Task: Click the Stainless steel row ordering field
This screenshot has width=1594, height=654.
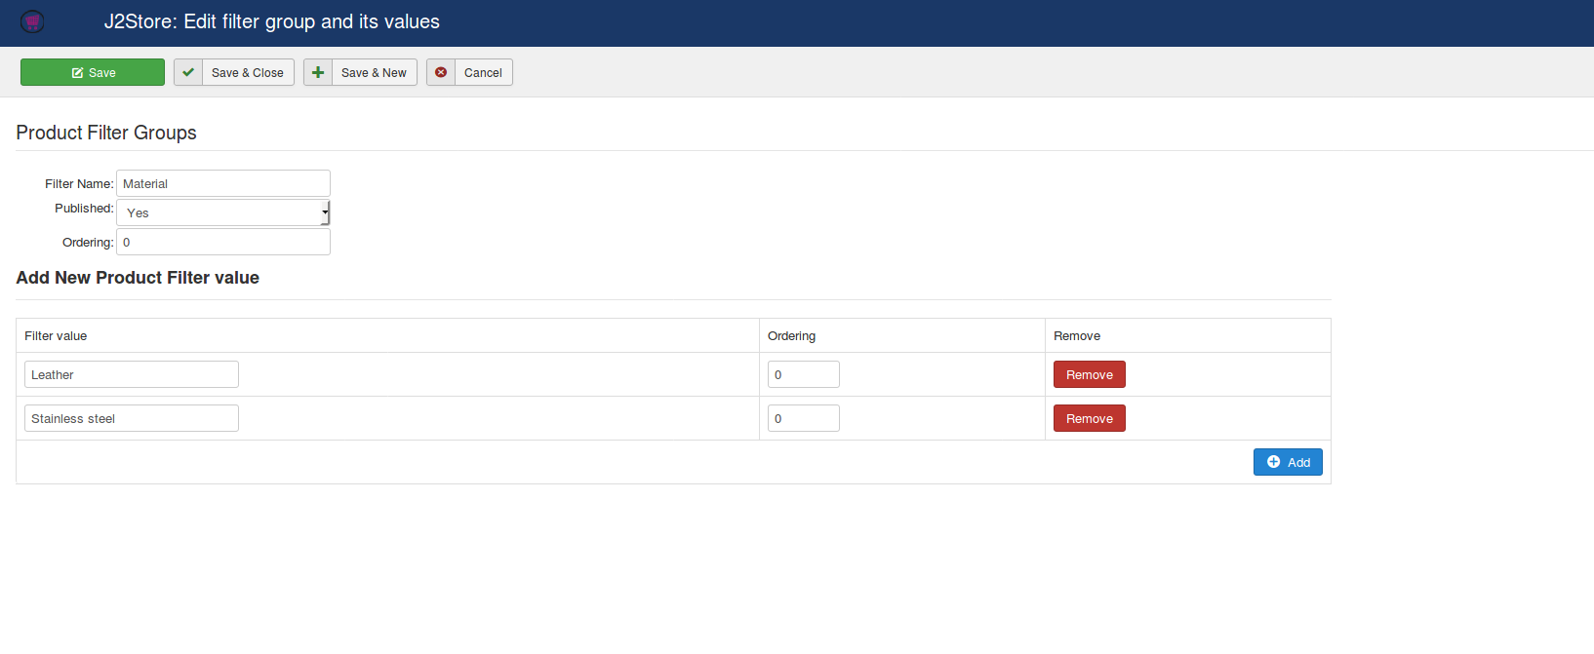Action: click(804, 418)
